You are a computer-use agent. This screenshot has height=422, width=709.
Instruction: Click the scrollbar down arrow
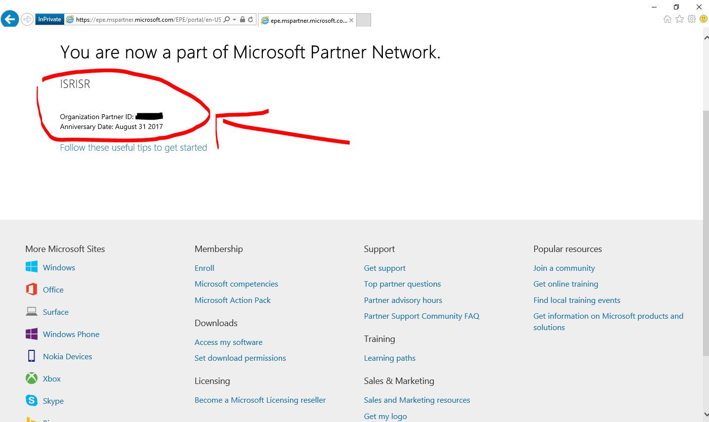pos(706,415)
